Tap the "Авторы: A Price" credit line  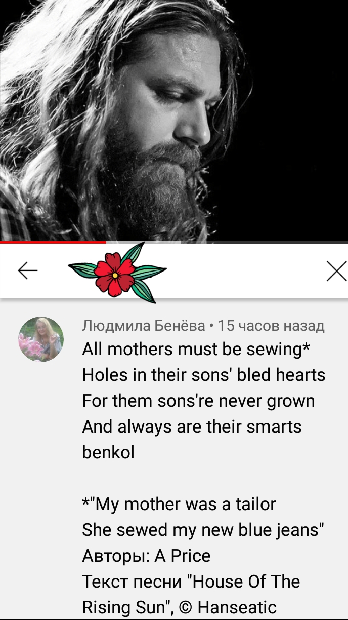(146, 556)
